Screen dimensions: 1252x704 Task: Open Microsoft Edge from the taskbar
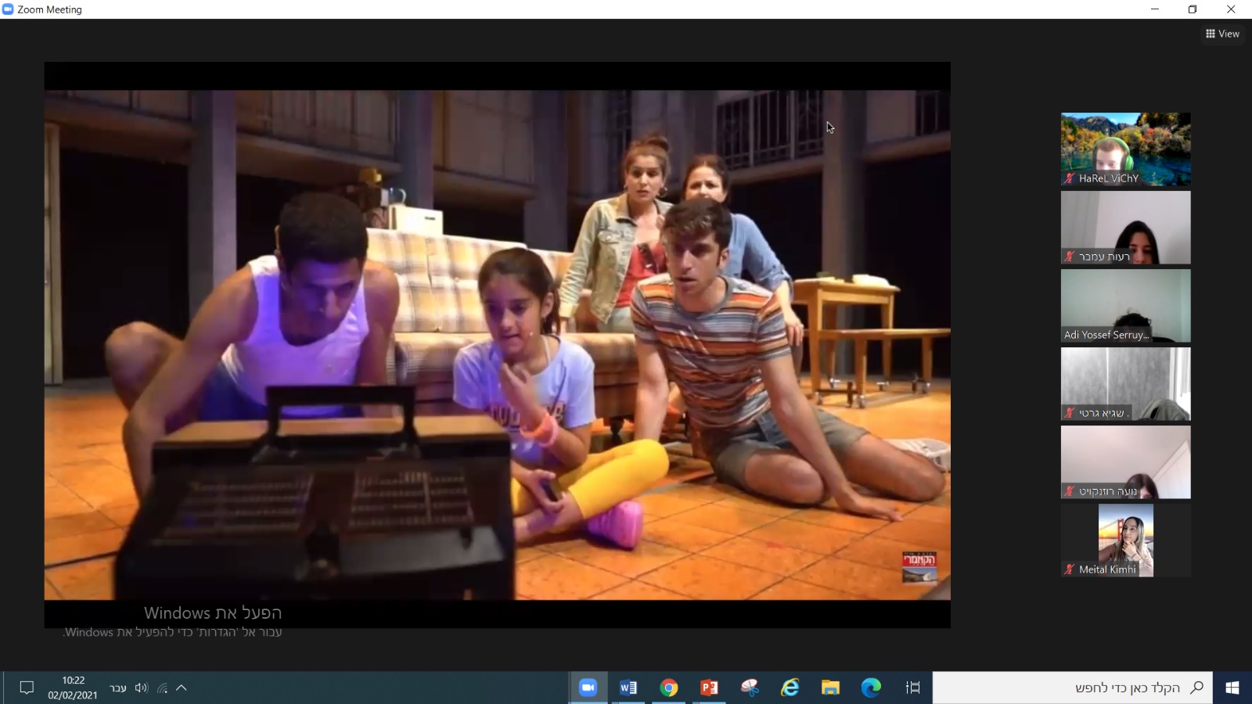point(871,688)
